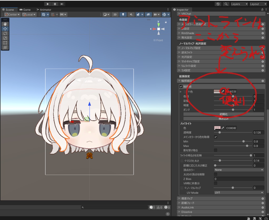Toggle メインカラーから色を取得 checkbox
The height and width of the screenshot is (220, 269).
[216, 137]
